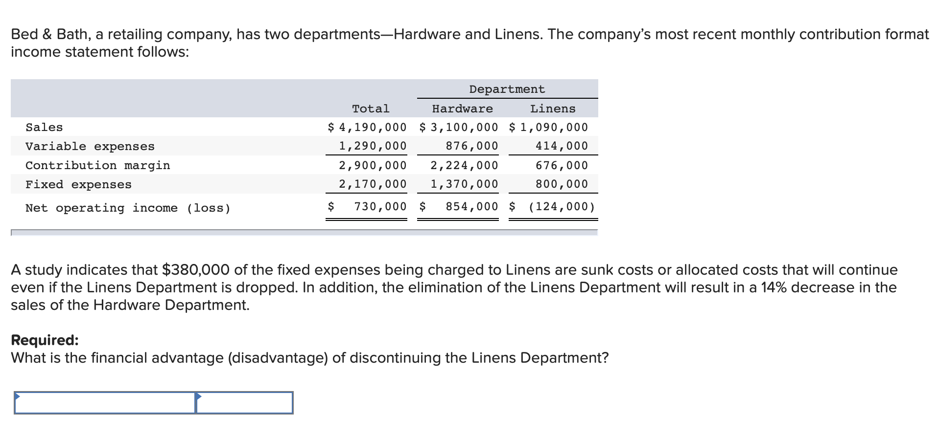
Task: Click the Department column group header
Action: (x=507, y=89)
